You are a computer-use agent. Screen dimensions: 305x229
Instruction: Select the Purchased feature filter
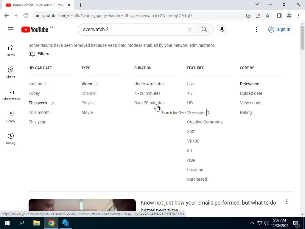197,179
